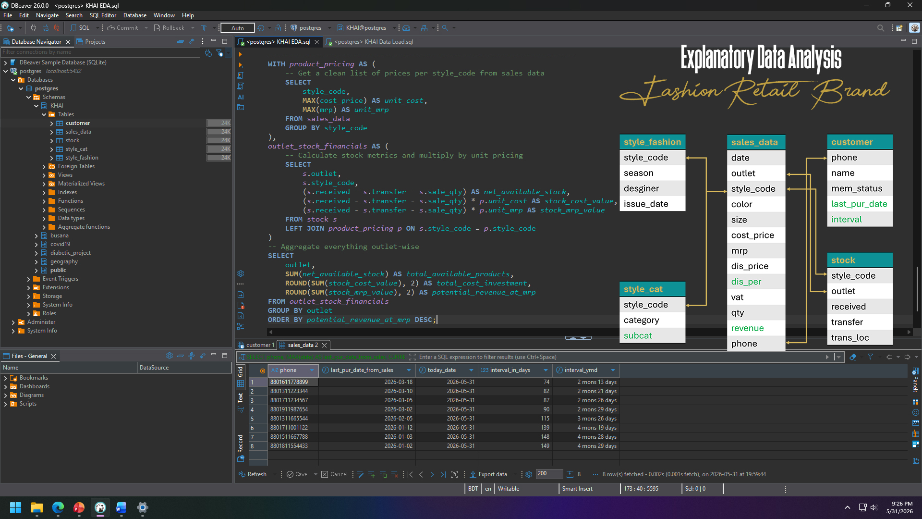Switch to the customer 1 result tab
The width and height of the screenshot is (922, 519).
256,345
